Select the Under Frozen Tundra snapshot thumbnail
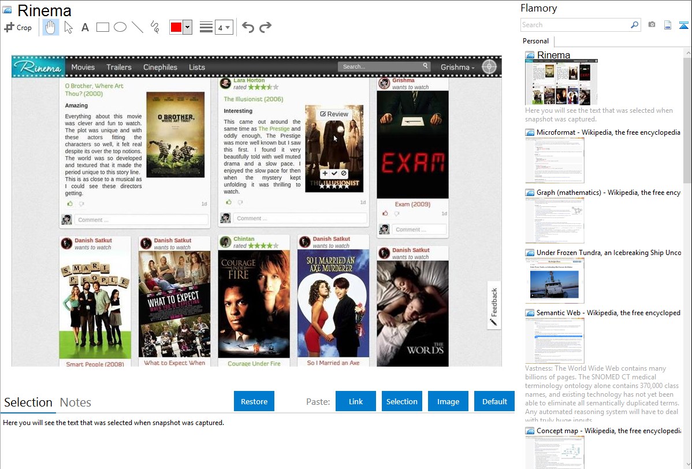The image size is (692, 469). 555,280
